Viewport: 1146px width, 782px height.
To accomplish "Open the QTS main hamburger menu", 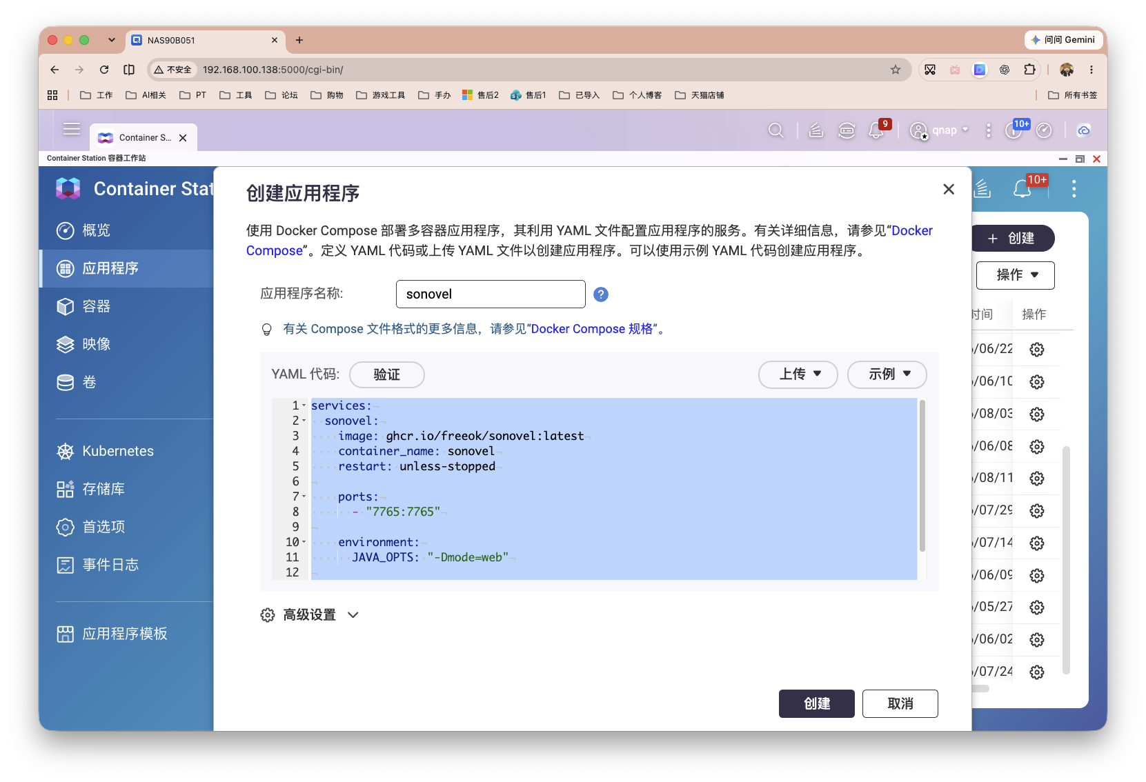I will pyautogui.click(x=72, y=129).
